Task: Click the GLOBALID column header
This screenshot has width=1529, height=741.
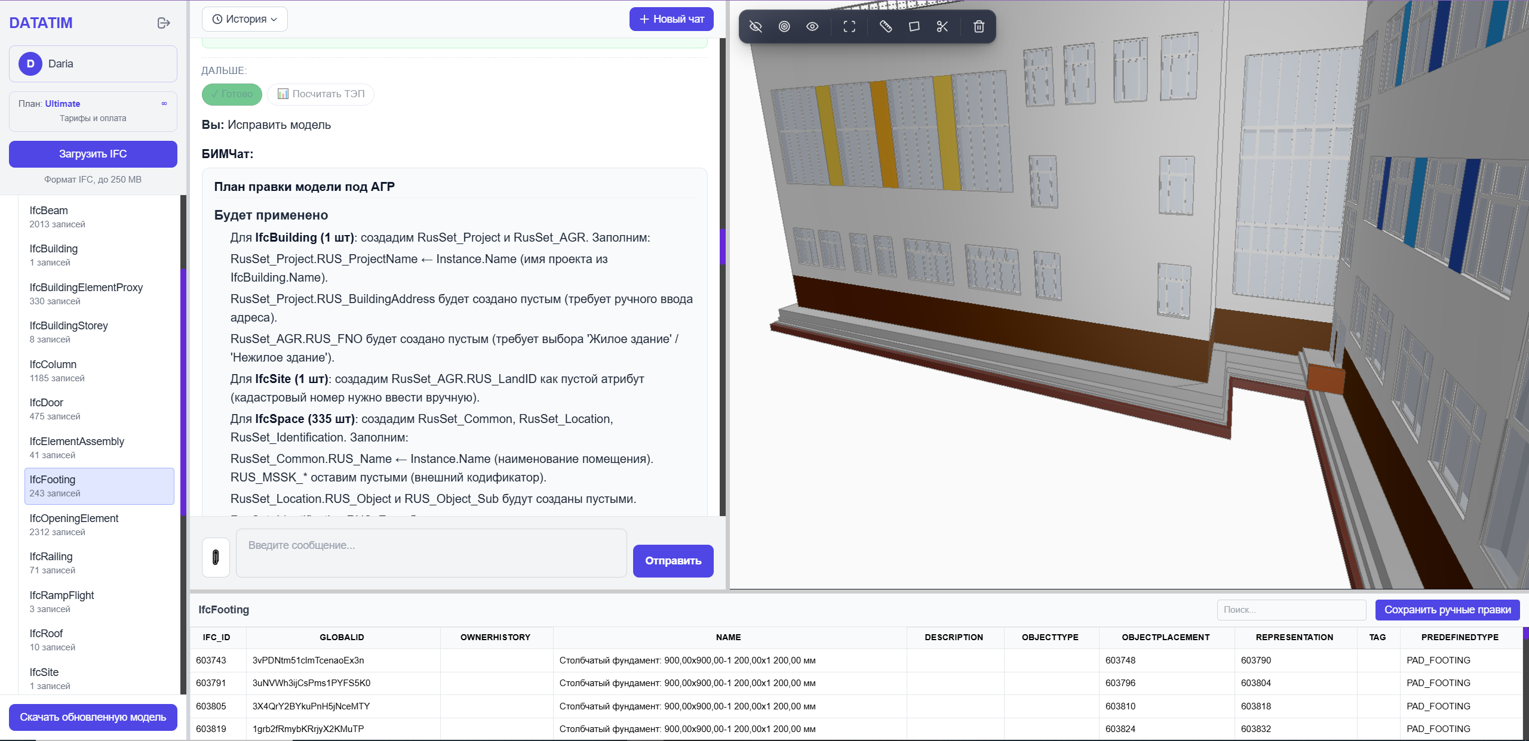Action: tap(342, 637)
